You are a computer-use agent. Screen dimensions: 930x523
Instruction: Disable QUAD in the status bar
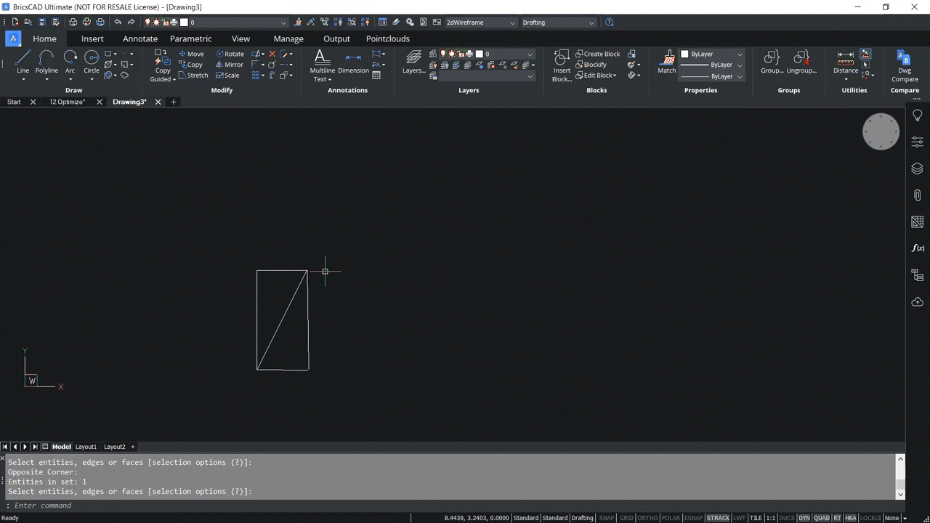822,518
